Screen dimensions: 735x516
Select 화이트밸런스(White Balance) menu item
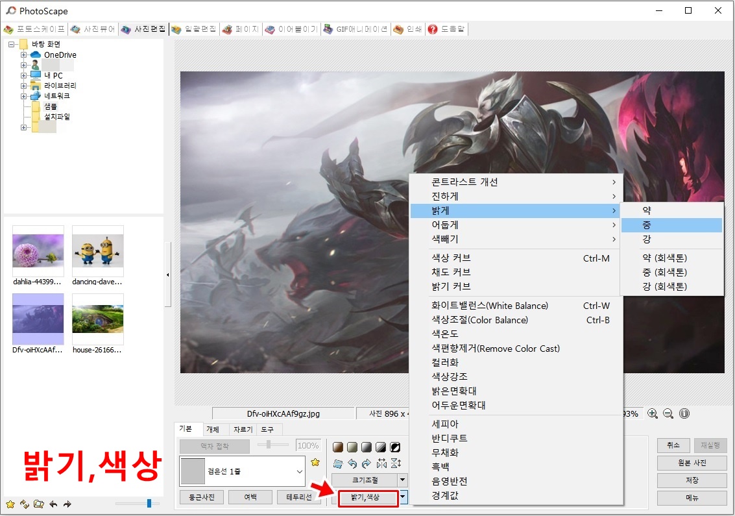coord(516,306)
